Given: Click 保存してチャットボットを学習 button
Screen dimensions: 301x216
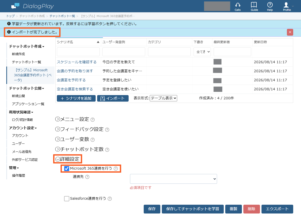Looking at the screenshot, I should coord(193,209).
